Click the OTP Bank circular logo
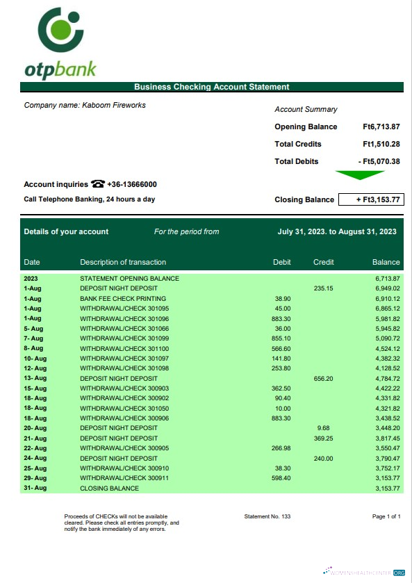412x583 pixels. 60,29
